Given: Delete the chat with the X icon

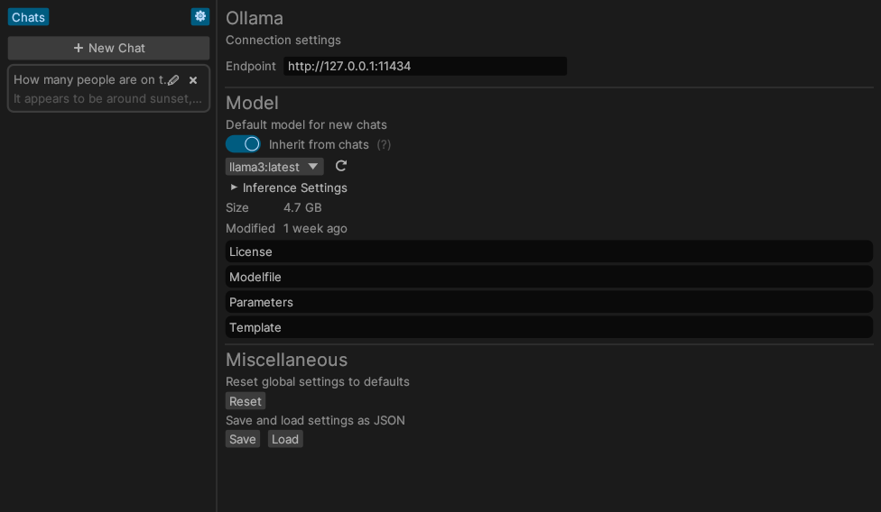Looking at the screenshot, I should pyautogui.click(x=193, y=80).
